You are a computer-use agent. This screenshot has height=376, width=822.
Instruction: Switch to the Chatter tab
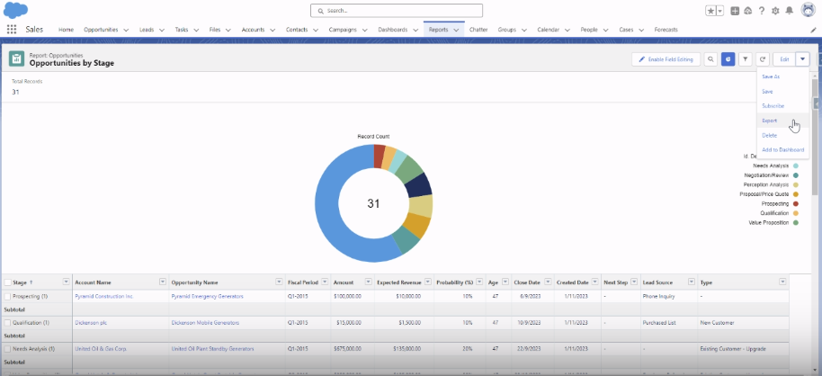tap(478, 30)
